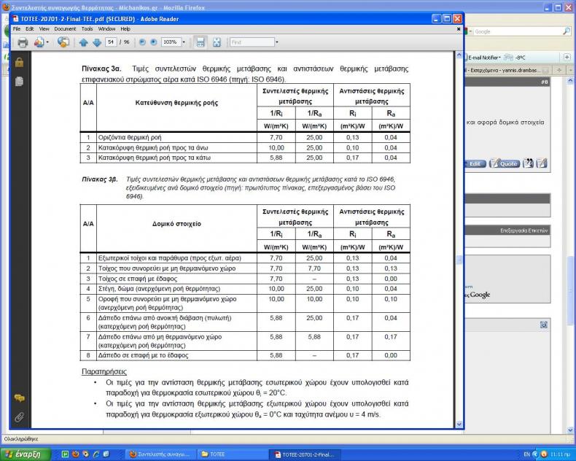This screenshot has height=461, width=576.
Task: Open the Document menu
Action: coord(65,28)
